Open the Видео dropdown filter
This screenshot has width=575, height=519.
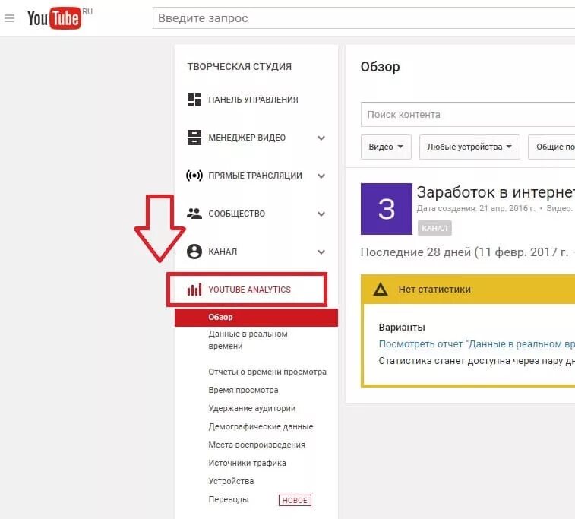coord(386,147)
